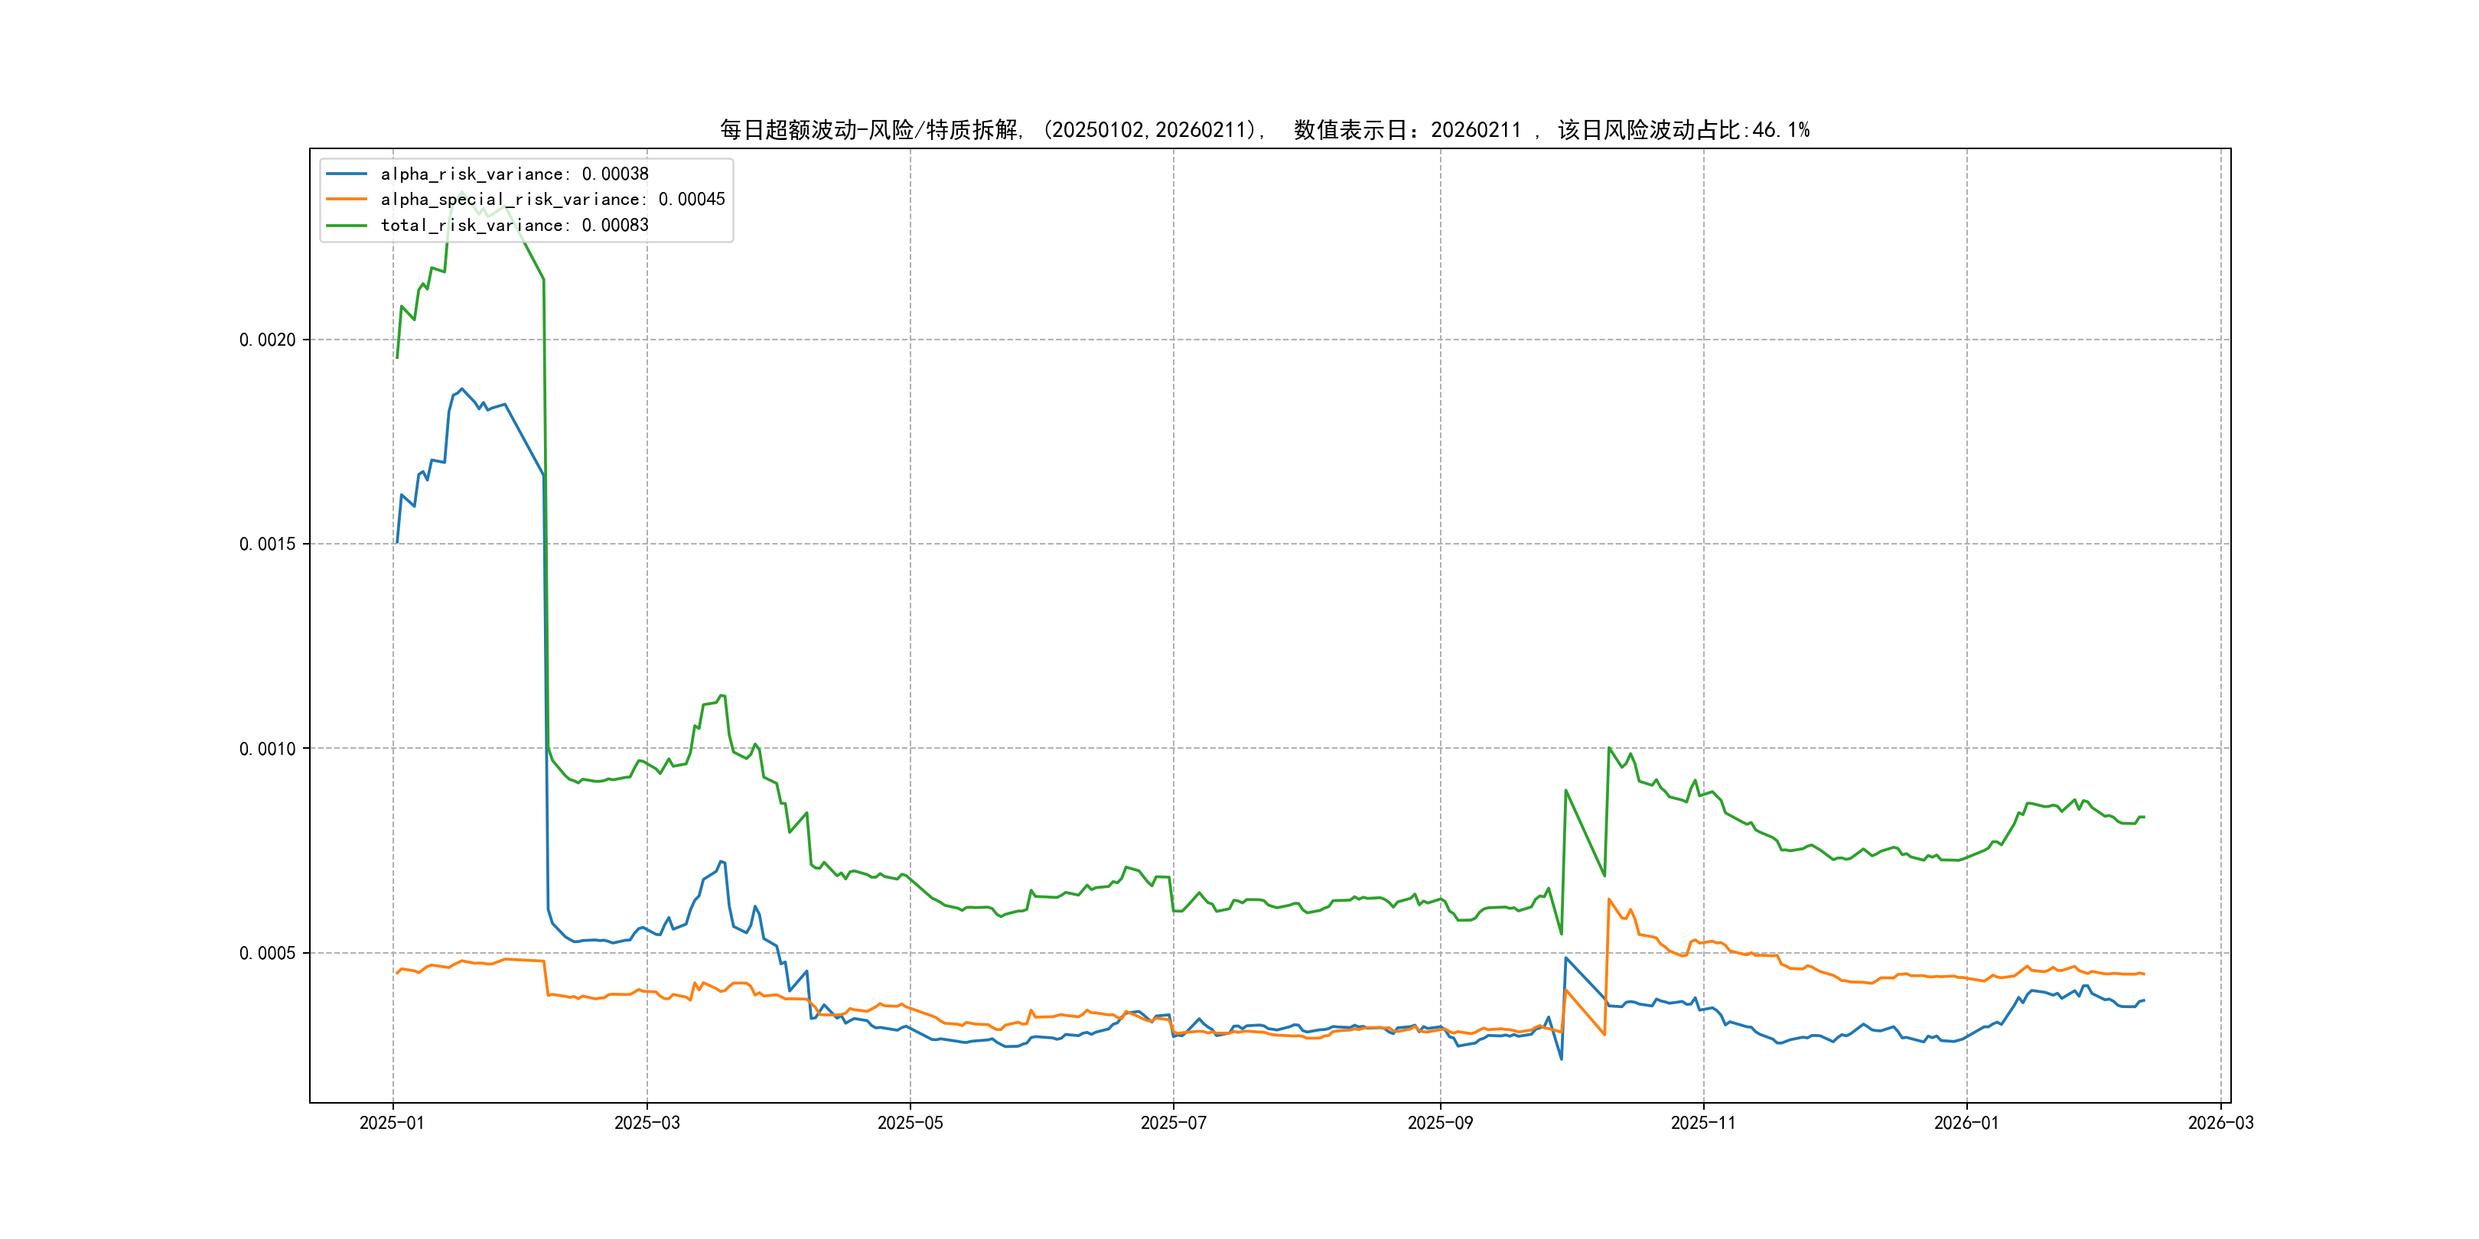Image resolution: width=2479 pixels, height=1239 pixels.
Task: Click the green total_risk_variance legend line
Action: (347, 225)
